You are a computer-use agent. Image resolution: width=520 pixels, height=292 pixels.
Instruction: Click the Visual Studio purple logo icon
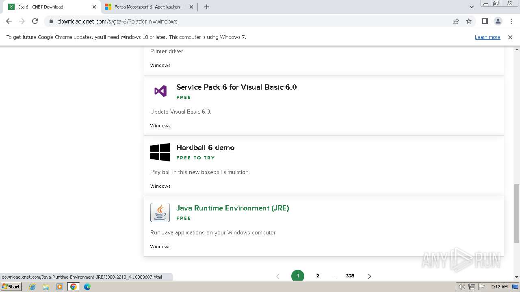tap(160, 91)
